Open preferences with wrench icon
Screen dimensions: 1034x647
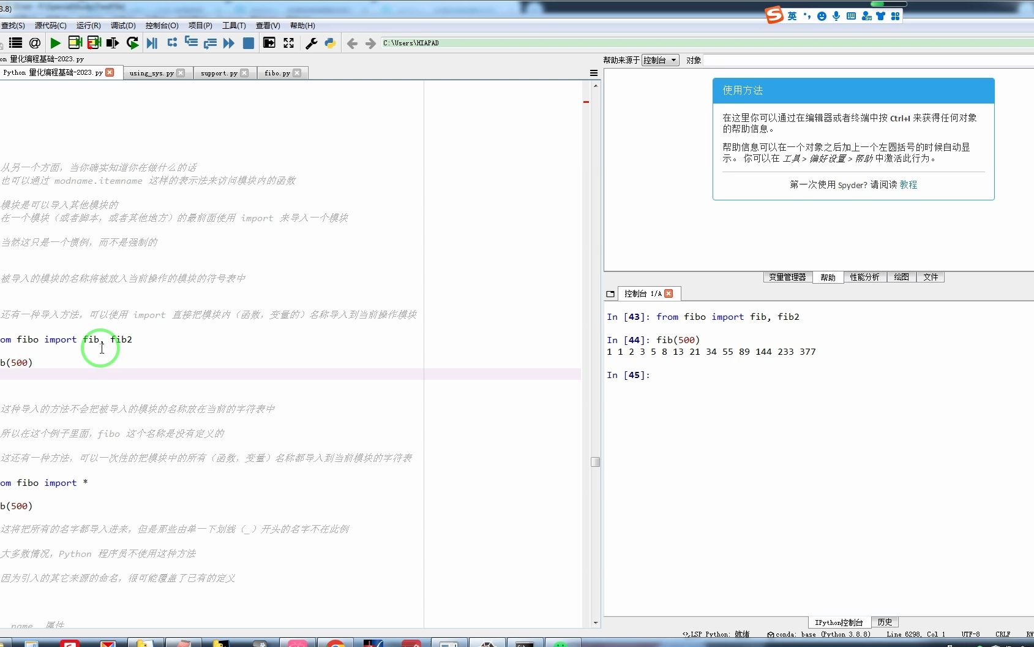[x=311, y=43]
